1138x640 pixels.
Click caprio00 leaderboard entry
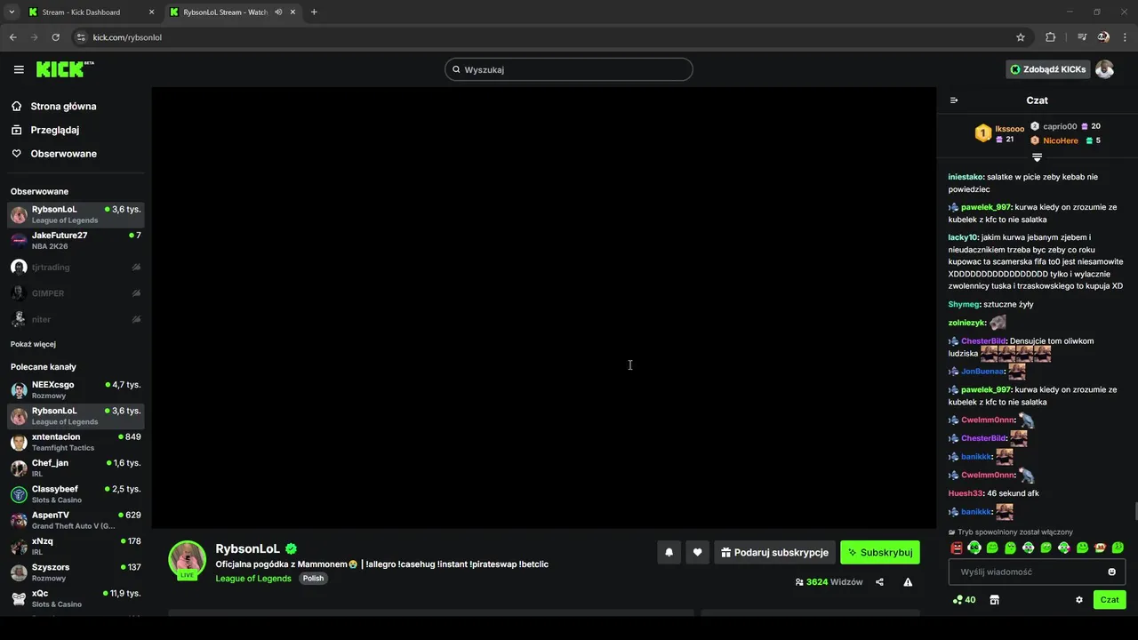[1065, 126]
